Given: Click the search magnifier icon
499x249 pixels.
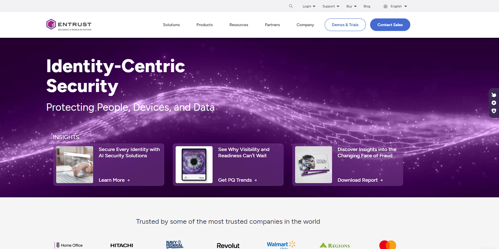Looking at the screenshot, I should [x=291, y=6].
